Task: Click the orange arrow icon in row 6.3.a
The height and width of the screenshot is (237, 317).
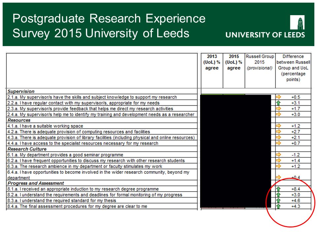Action: (278, 166)
